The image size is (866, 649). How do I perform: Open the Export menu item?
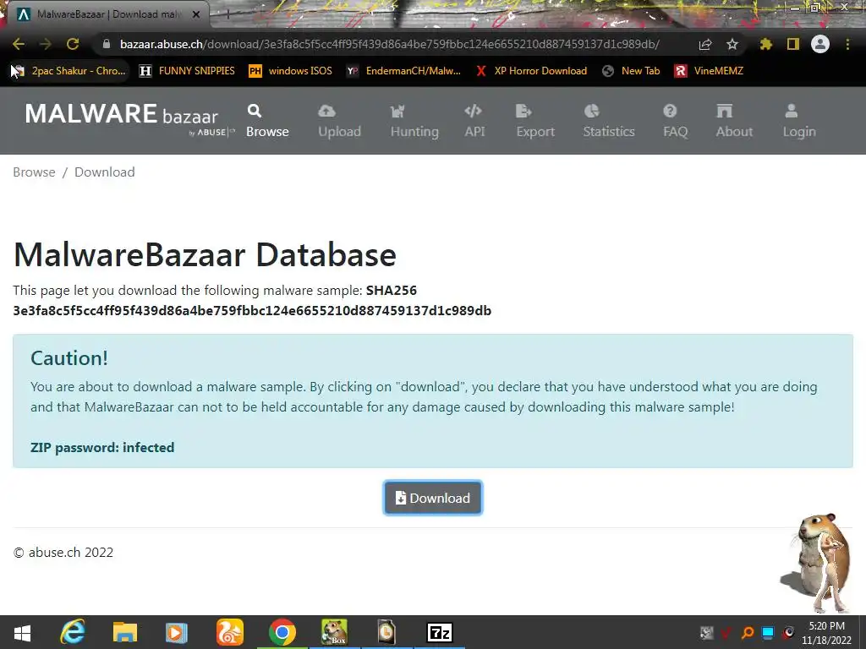[535, 120]
